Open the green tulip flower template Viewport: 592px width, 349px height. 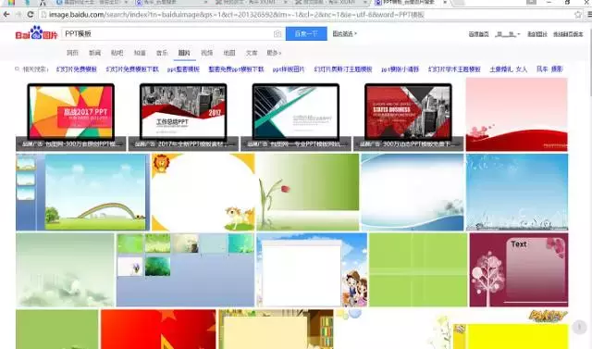click(308, 192)
